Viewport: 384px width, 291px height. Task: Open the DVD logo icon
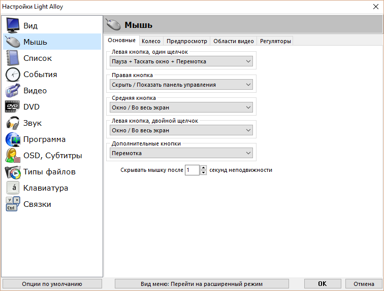pos(12,106)
